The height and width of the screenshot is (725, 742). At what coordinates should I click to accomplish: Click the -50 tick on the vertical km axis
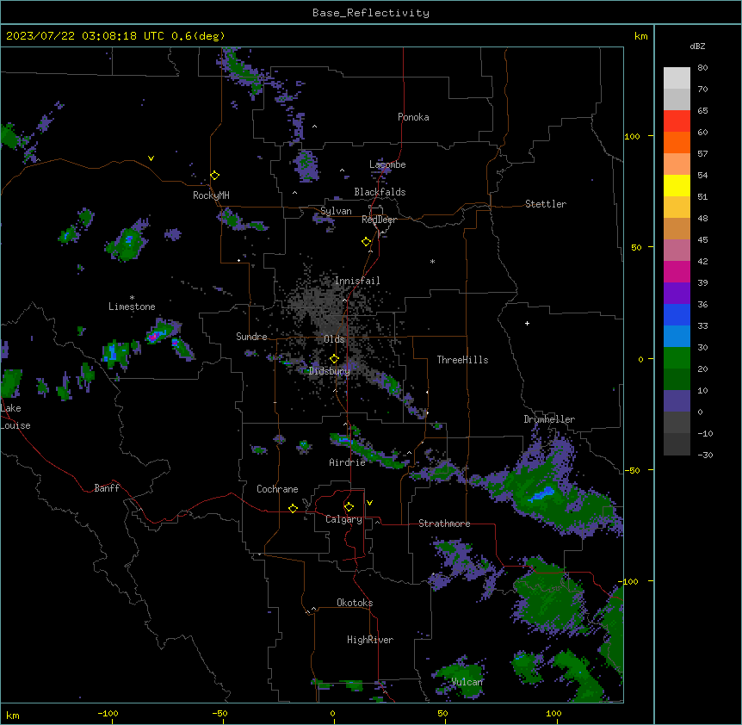[632, 470]
